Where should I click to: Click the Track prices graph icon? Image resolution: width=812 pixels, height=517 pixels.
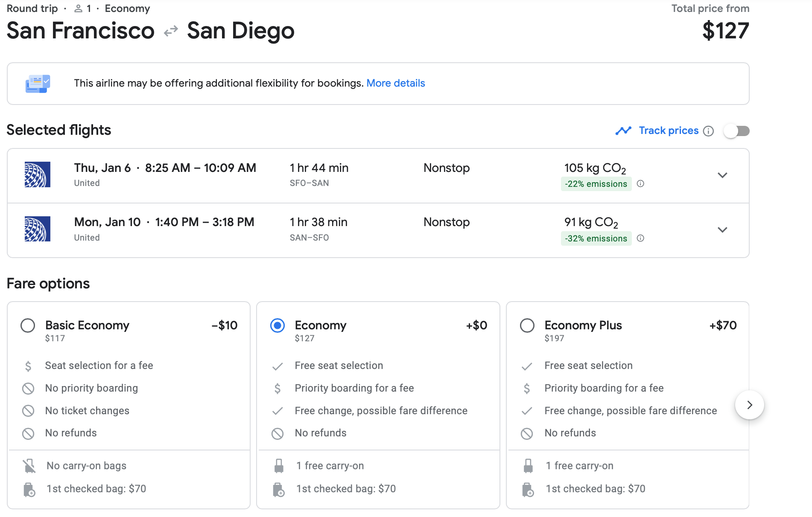click(623, 131)
